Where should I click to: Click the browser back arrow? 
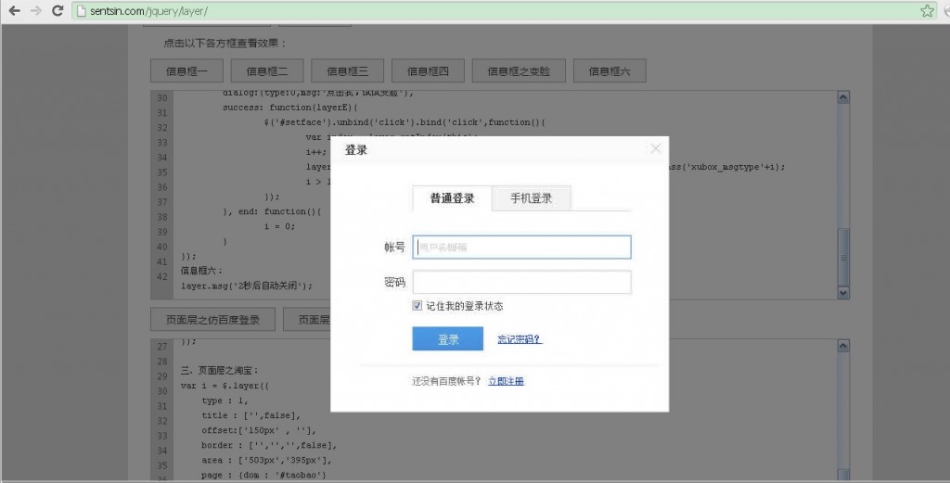[x=14, y=11]
